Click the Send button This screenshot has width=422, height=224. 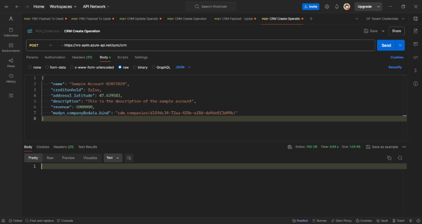pyautogui.click(x=386, y=45)
